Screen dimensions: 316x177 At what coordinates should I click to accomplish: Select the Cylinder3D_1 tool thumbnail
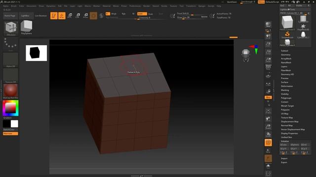pos(303,35)
